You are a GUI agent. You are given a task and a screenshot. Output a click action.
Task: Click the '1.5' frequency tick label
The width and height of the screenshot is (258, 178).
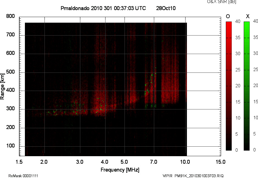(x=19, y=162)
